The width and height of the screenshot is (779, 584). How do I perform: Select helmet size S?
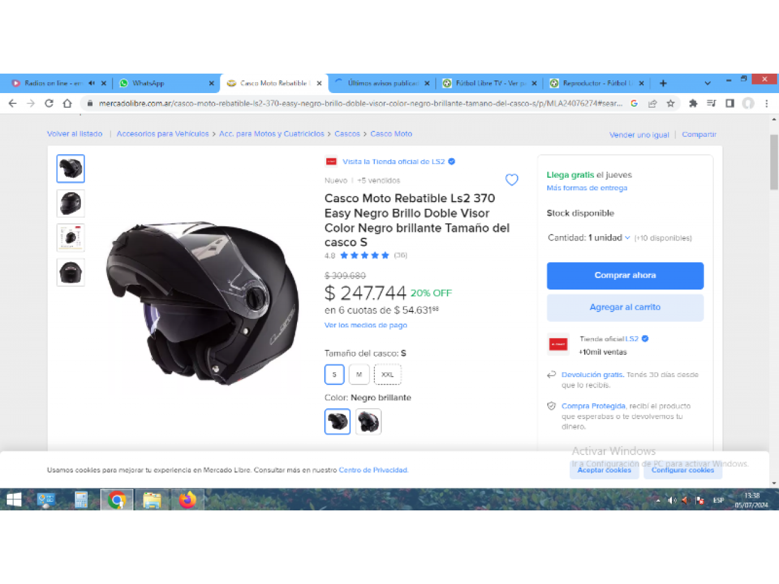[x=334, y=375]
